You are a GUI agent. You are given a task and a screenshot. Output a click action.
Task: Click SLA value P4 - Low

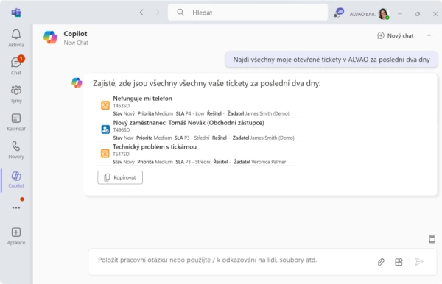click(x=194, y=113)
